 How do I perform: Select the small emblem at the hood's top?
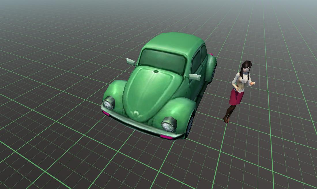[156, 71]
